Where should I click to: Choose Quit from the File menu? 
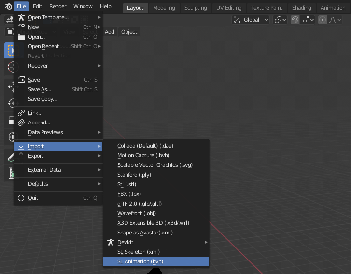pyautogui.click(x=58, y=198)
